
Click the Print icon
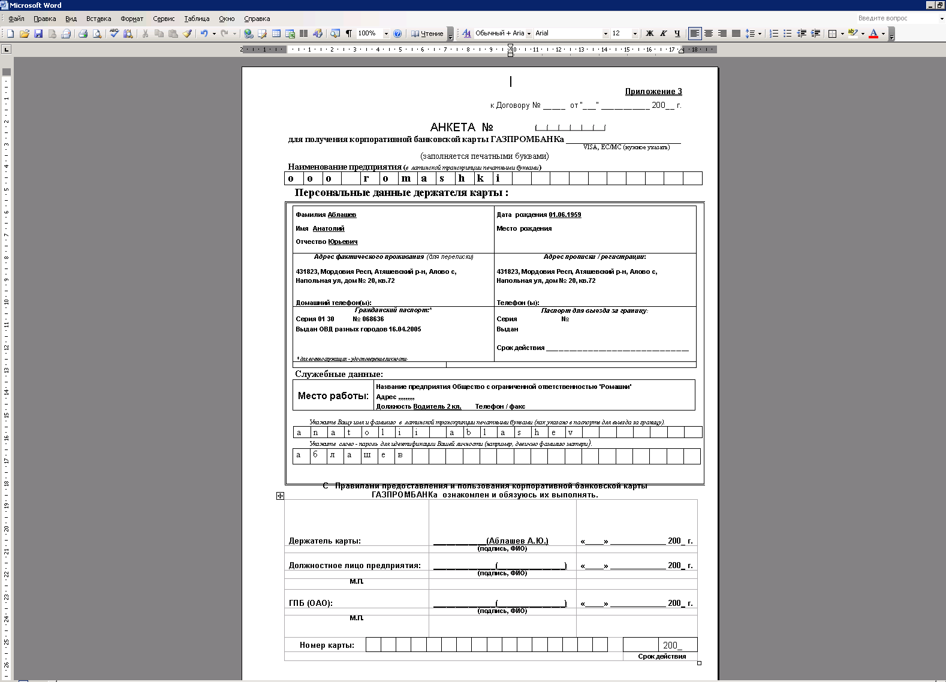pyautogui.click(x=83, y=34)
